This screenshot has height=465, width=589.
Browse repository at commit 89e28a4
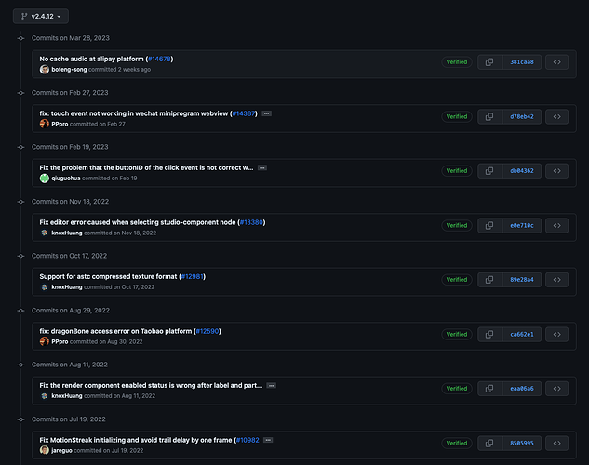pos(556,280)
